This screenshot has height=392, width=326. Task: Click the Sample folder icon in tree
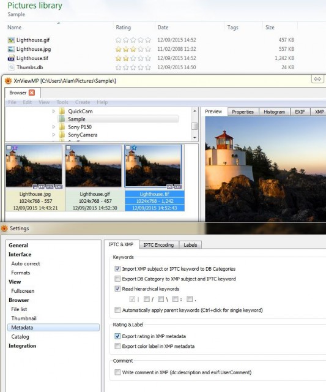(x=62, y=119)
